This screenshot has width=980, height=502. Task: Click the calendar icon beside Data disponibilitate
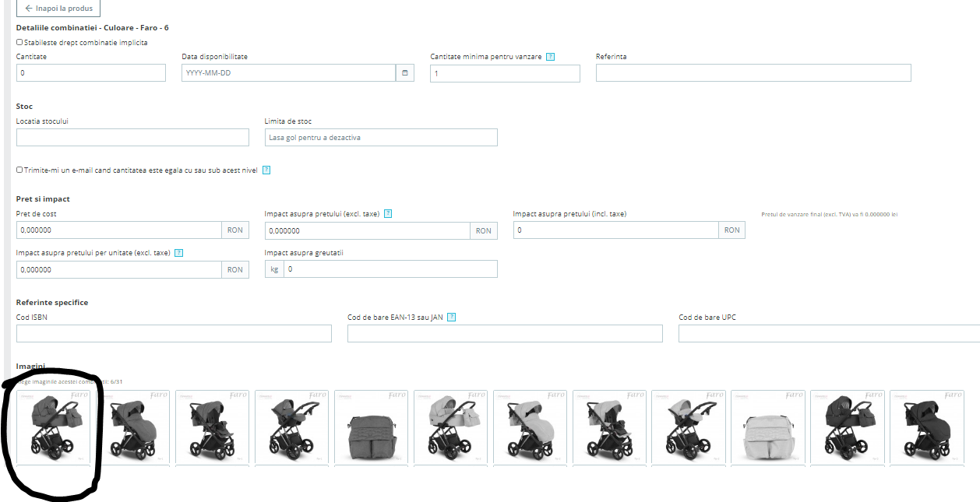[x=405, y=73]
